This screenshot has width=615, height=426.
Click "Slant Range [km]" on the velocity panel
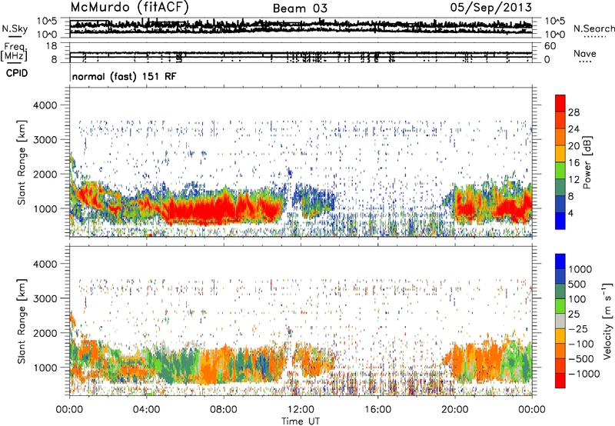tap(22, 321)
